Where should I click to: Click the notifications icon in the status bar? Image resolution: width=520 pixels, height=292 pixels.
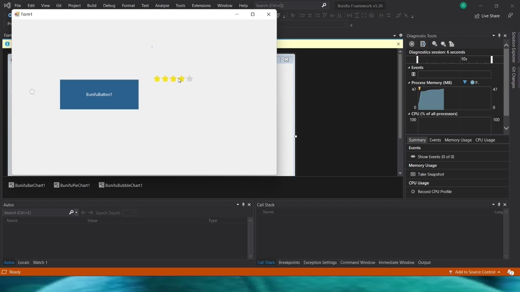click(510, 272)
